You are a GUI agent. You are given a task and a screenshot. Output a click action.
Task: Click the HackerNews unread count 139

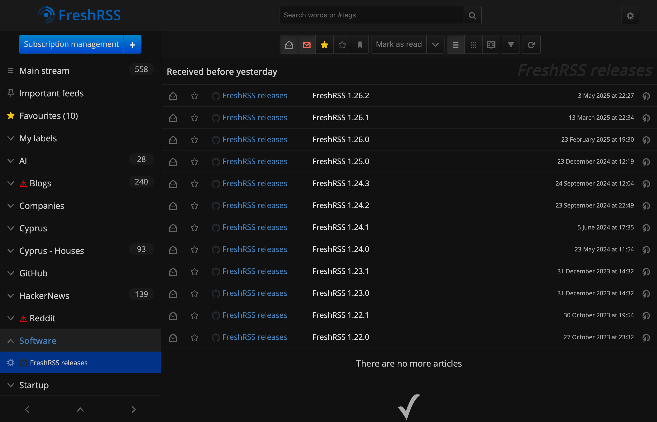coord(141,294)
